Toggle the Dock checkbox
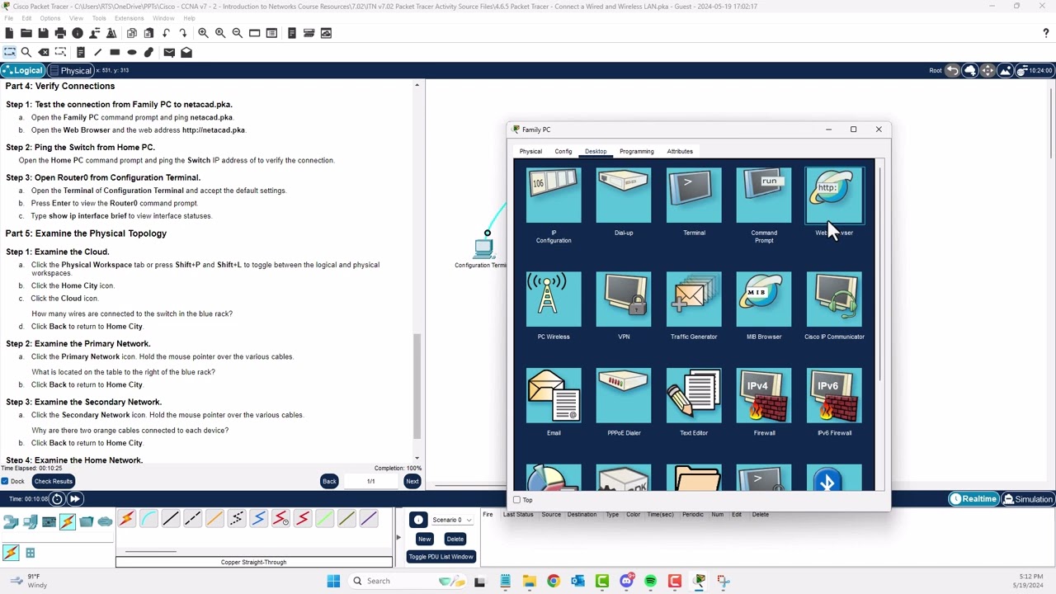1056x594 pixels. (x=5, y=481)
